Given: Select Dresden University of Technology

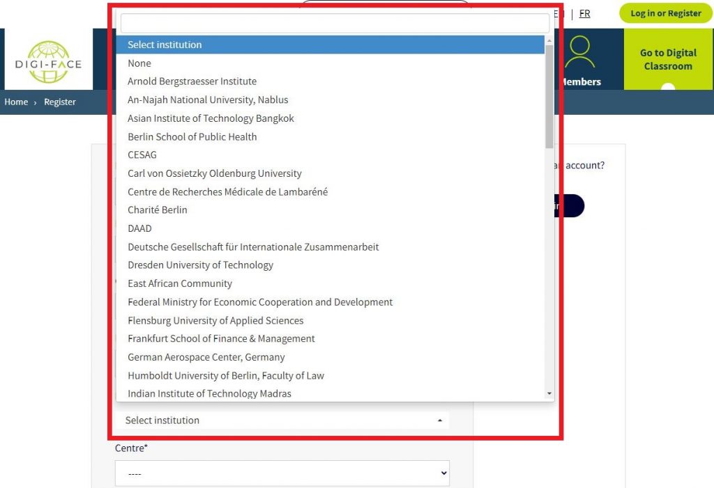Looking at the screenshot, I should tap(330, 265).
